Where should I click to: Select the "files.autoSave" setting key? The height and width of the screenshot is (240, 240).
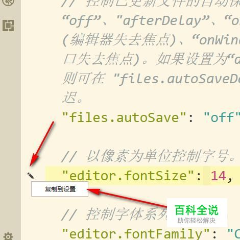coord(124,117)
